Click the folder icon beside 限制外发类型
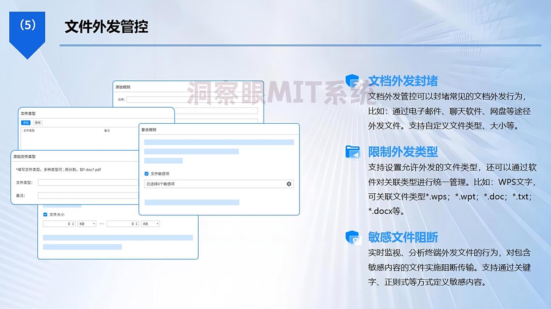This screenshot has height=309, width=551. (353, 152)
